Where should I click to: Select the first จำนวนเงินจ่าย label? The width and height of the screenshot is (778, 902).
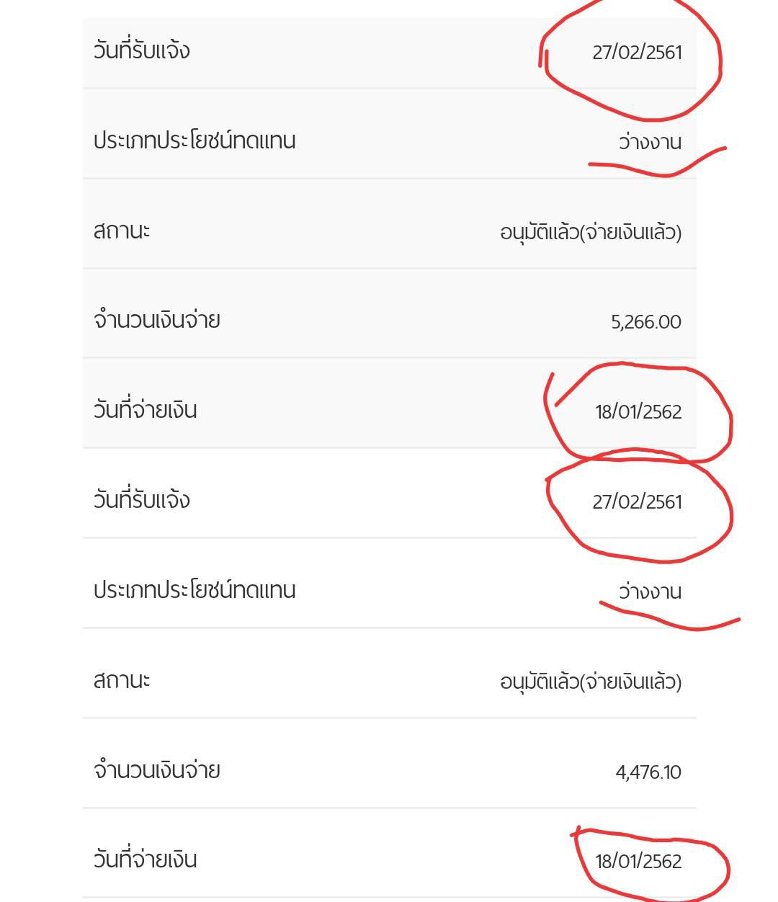(x=156, y=320)
